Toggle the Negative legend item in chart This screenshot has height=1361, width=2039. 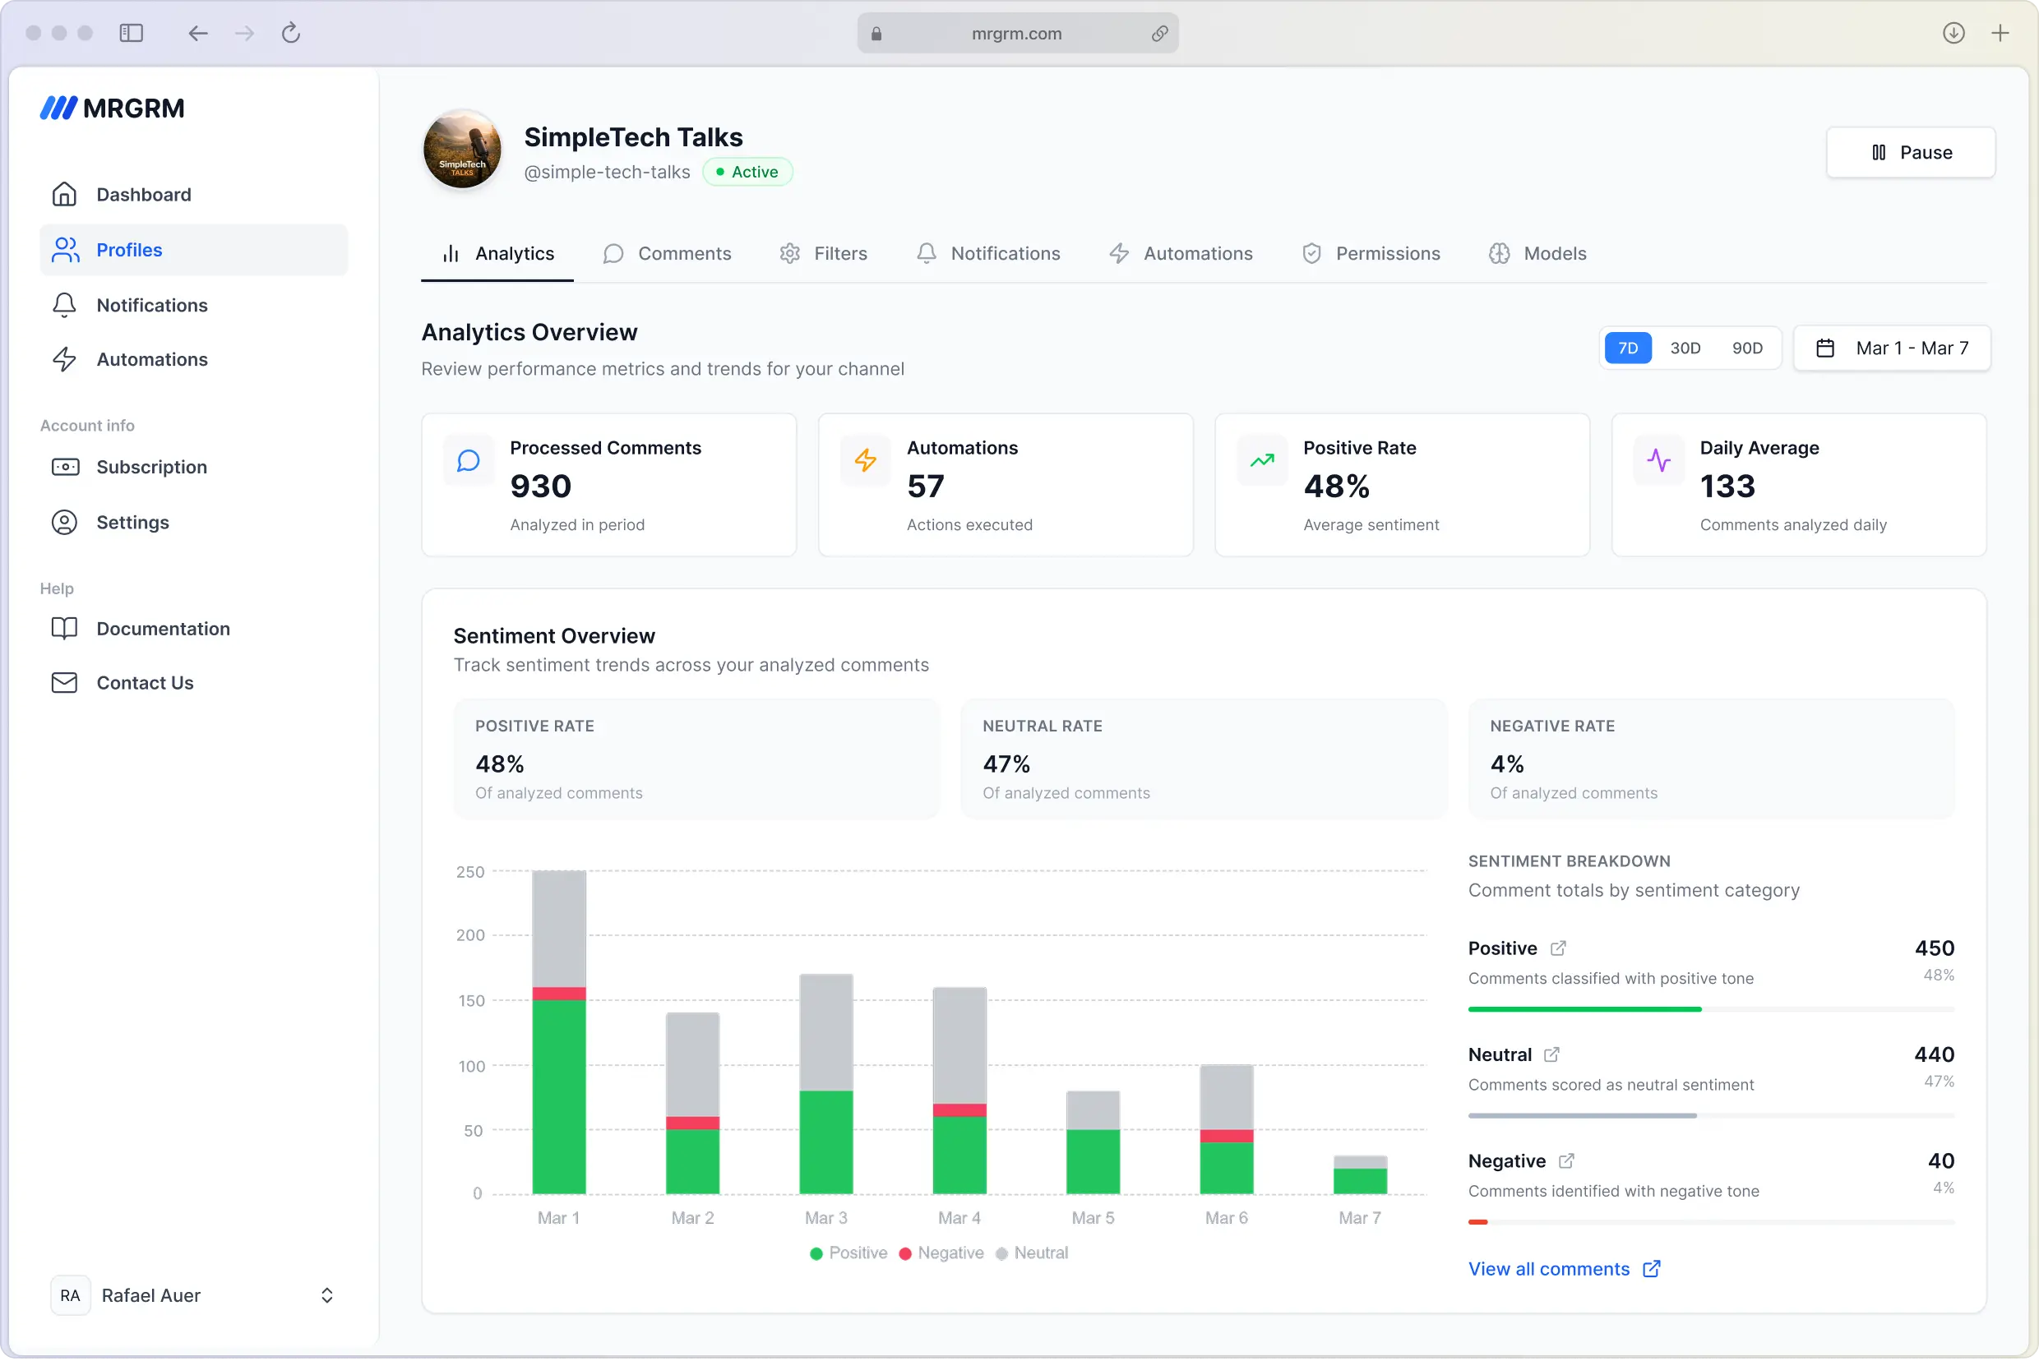point(941,1253)
